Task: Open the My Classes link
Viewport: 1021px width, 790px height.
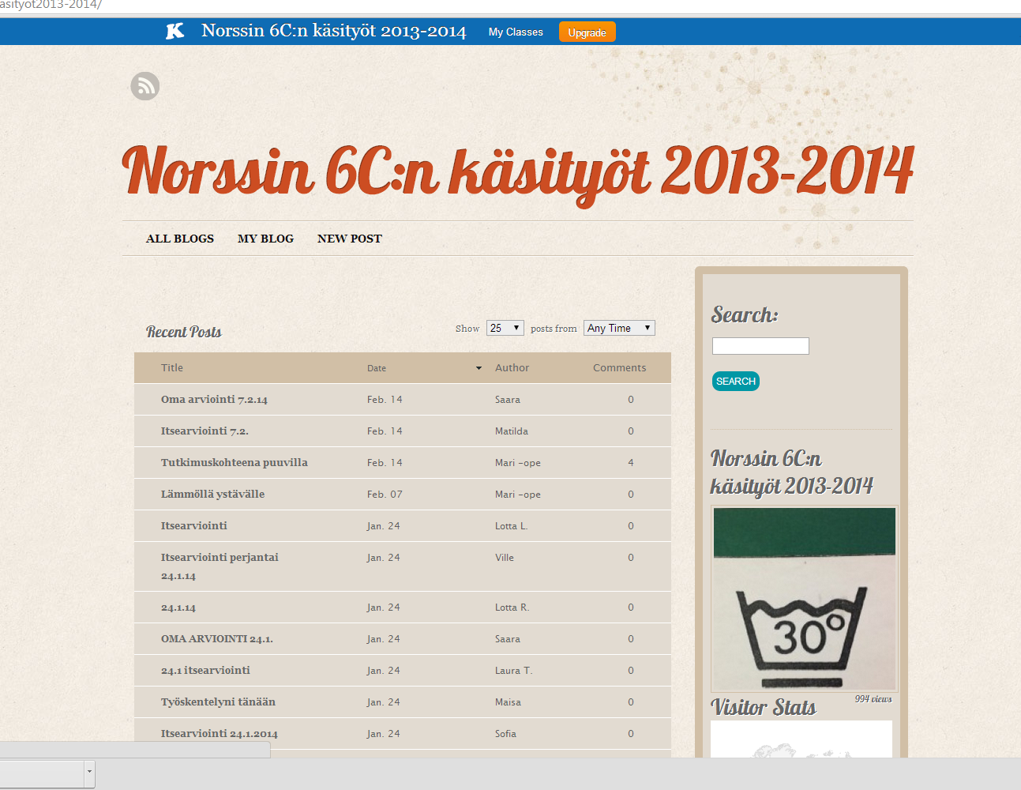Action: coord(516,32)
